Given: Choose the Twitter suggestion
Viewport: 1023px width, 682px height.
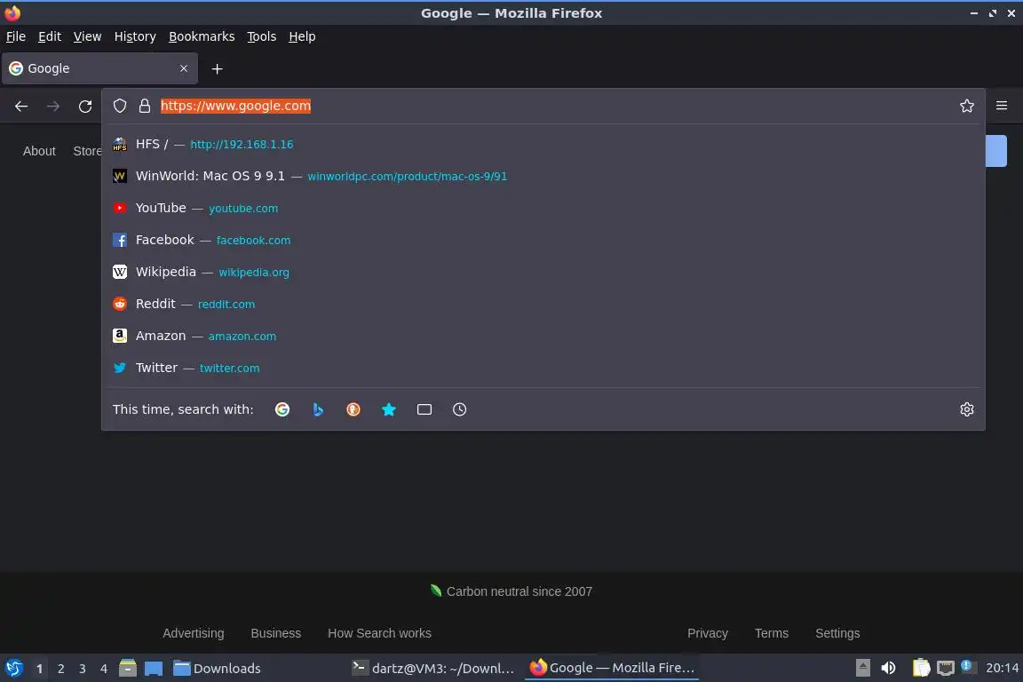Looking at the screenshot, I should [543, 368].
